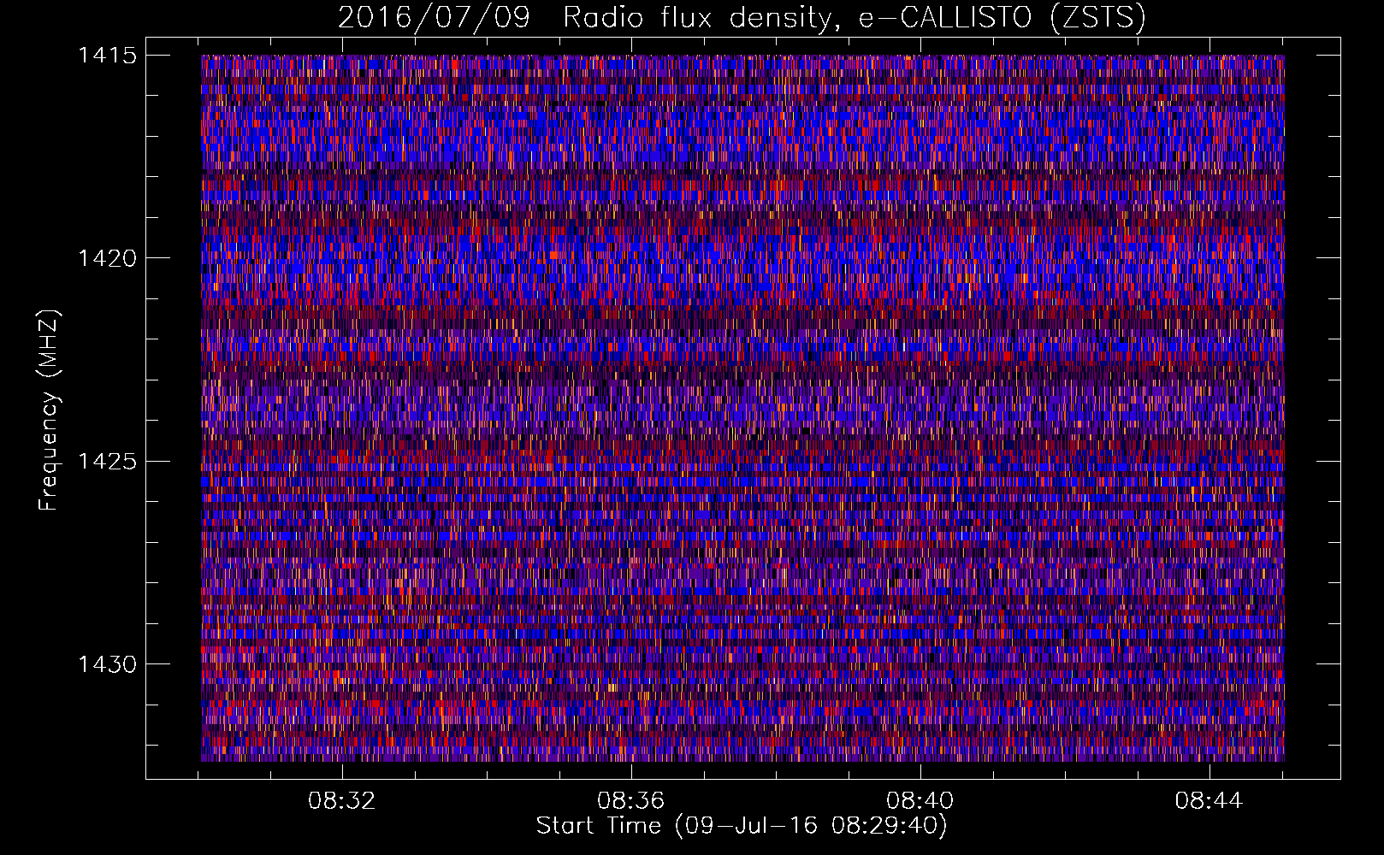
Task: Select the 1420 frequency axis label
Action: [107, 258]
